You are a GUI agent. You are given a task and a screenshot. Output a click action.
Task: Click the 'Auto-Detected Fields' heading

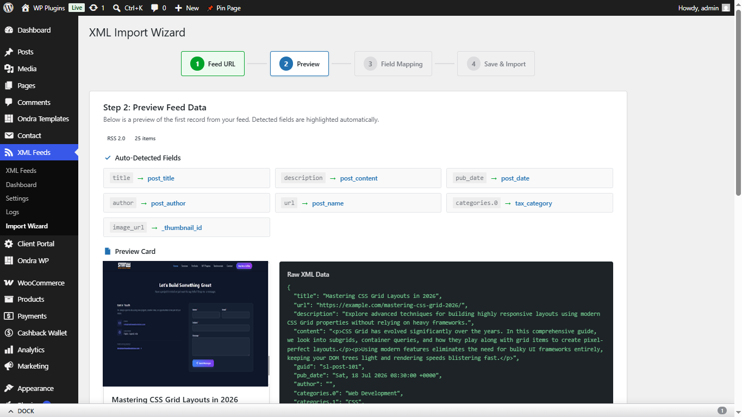(148, 158)
